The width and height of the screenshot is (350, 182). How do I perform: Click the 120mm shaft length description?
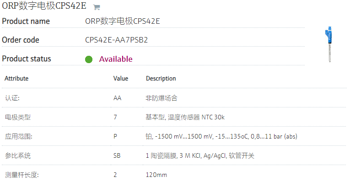[156, 175]
